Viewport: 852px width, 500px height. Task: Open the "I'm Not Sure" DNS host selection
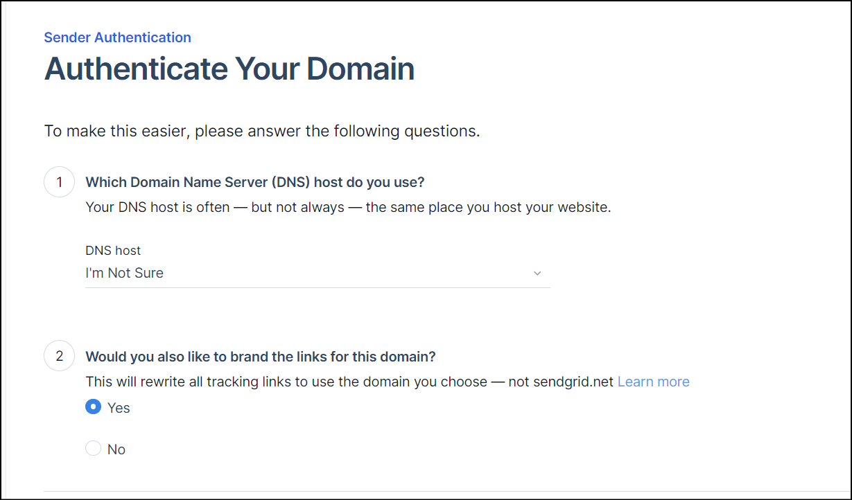(125, 274)
